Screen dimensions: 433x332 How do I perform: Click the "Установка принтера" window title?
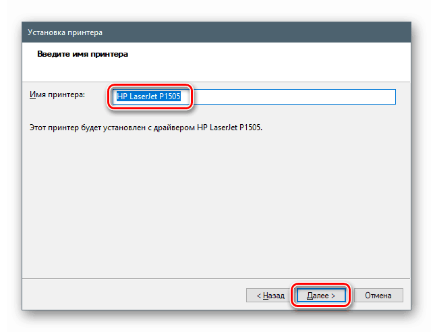(x=65, y=31)
